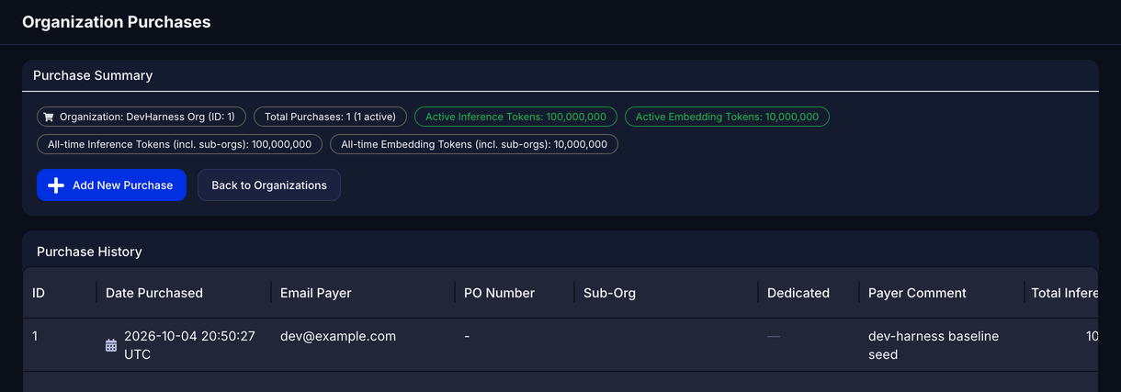
Task: Click the Purchase History heading
Action: 89,251
